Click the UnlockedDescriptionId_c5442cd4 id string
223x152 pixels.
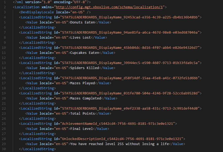tap(122, 139)
